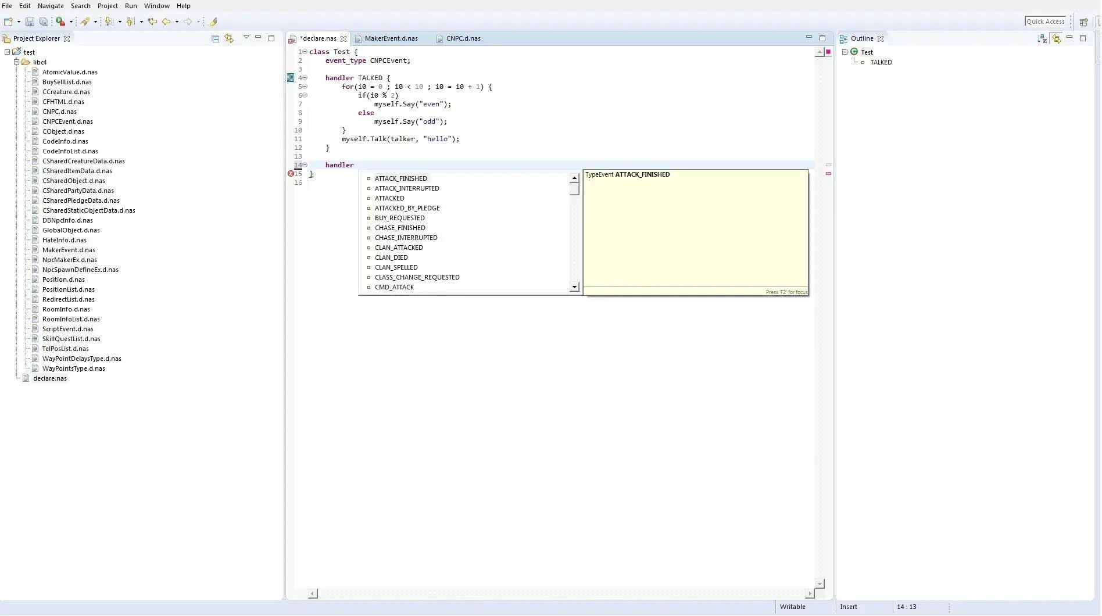
Task: Sort Outline alphabetically with a-z icon
Action: [x=1042, y=38]
